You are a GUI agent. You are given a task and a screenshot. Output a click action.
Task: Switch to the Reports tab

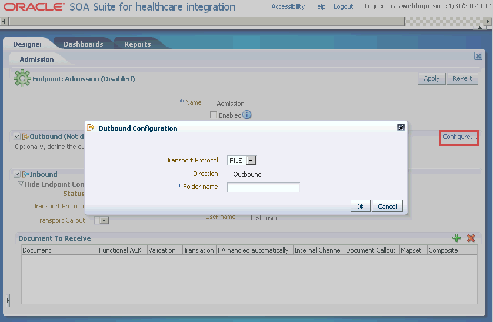click(x=138, y=44)
